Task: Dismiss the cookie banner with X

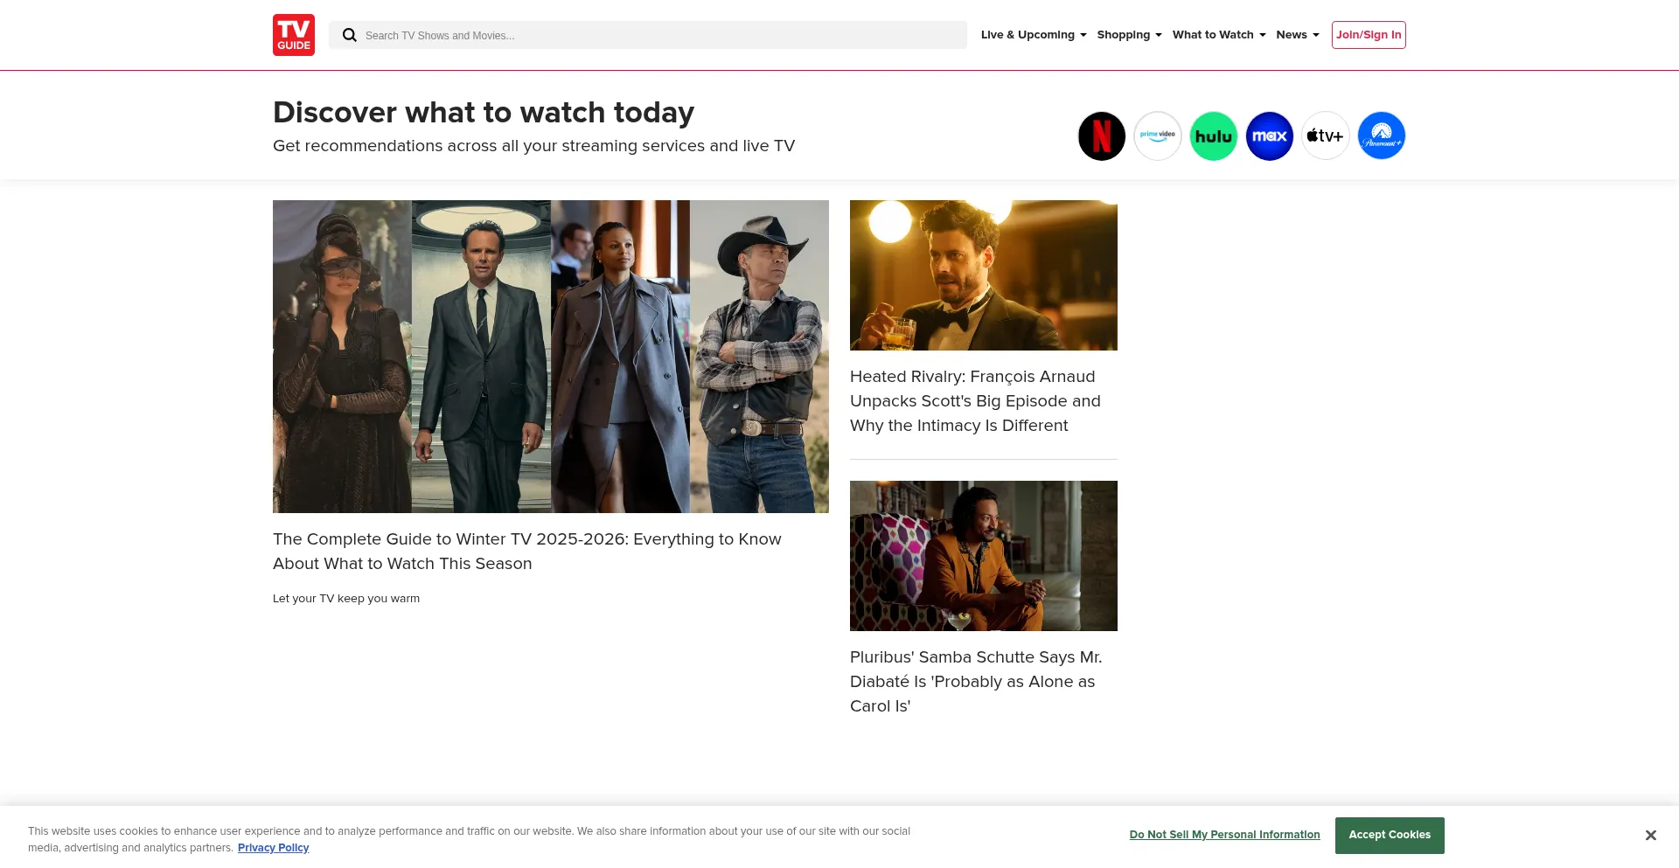Action: pos(1650,836)
